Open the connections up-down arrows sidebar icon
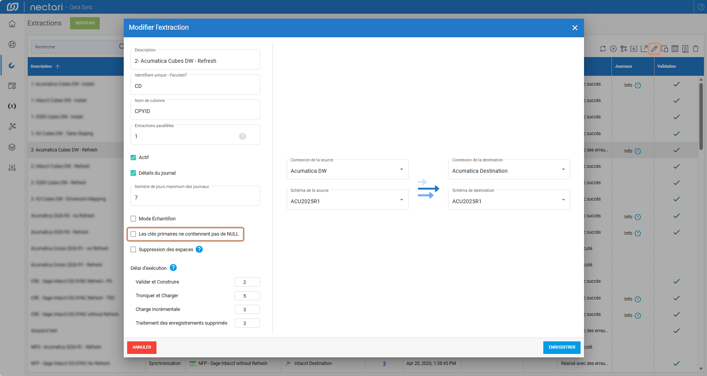707x376 pixels. 12,45
